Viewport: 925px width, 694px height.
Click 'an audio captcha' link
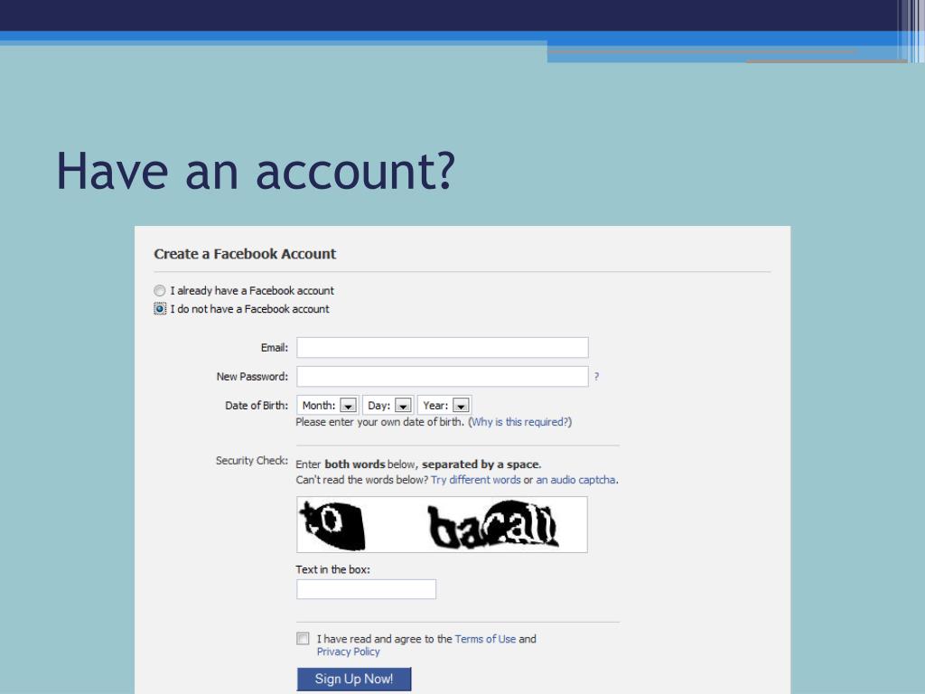point(575,480)
